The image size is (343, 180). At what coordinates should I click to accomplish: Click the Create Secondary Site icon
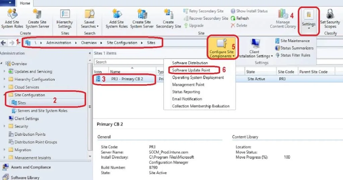click(168, 14)
